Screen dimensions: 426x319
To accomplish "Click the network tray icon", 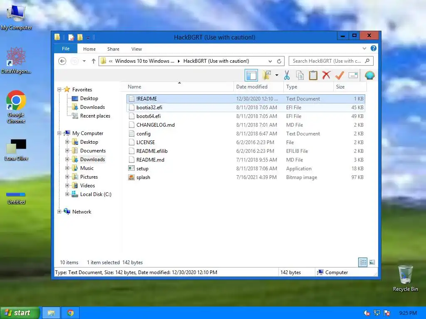I will (377, 313).
